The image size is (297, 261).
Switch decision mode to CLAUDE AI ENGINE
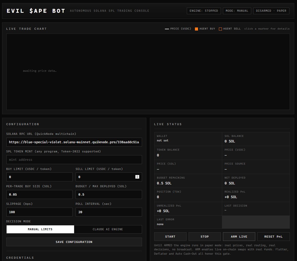coord(108,229)
